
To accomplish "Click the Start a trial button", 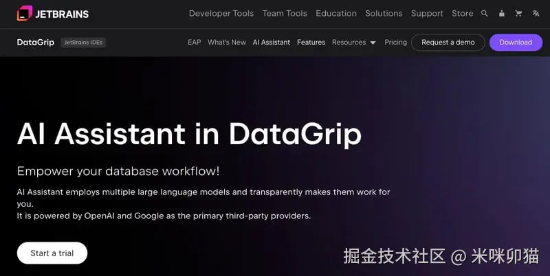I will (52, 253).
